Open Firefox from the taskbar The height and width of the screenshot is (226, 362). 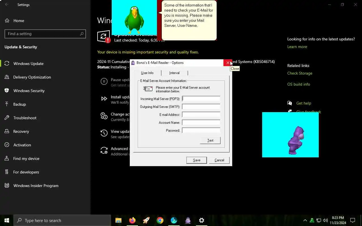pyautogui.click(x=132, y=220)
